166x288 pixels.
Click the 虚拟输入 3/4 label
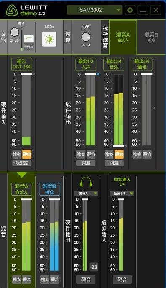pos(122,181)
